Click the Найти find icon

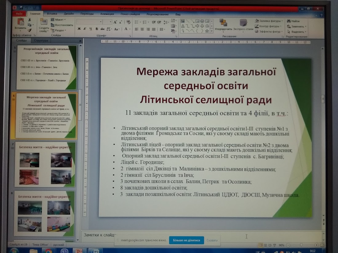pyautogui.click(x=289, y=21)
